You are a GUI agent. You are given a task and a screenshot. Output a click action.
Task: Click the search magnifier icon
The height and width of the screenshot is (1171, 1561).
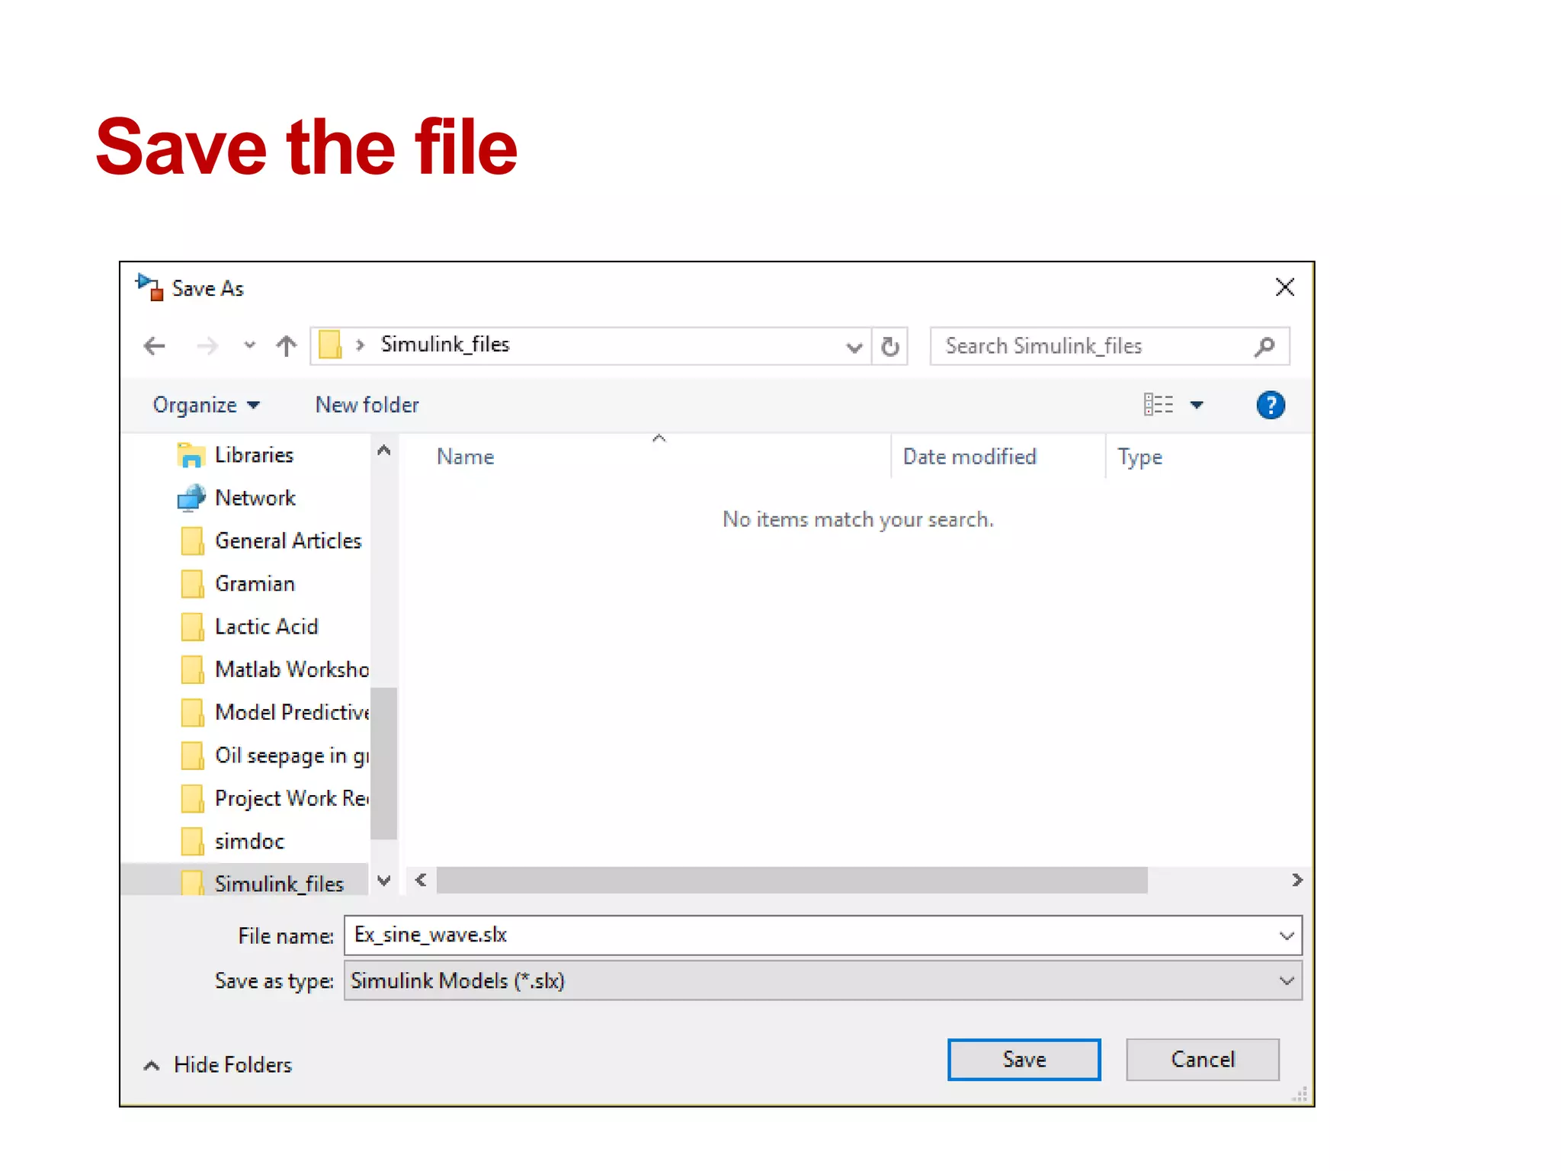click(x=1265, y=346)
